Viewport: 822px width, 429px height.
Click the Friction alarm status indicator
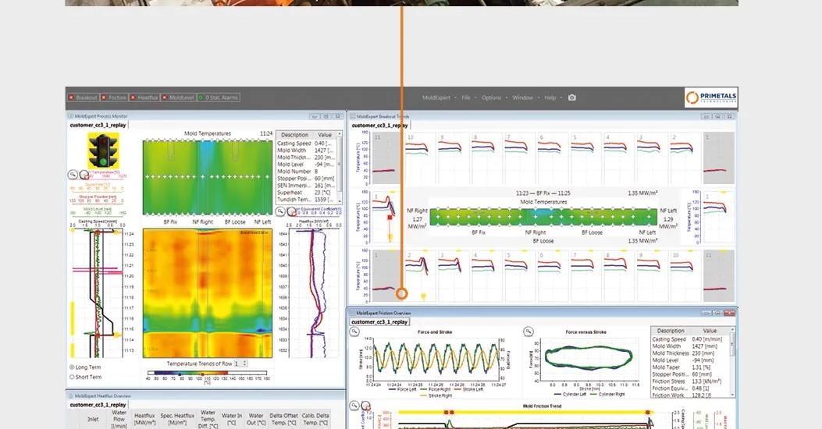pos(114,97)
